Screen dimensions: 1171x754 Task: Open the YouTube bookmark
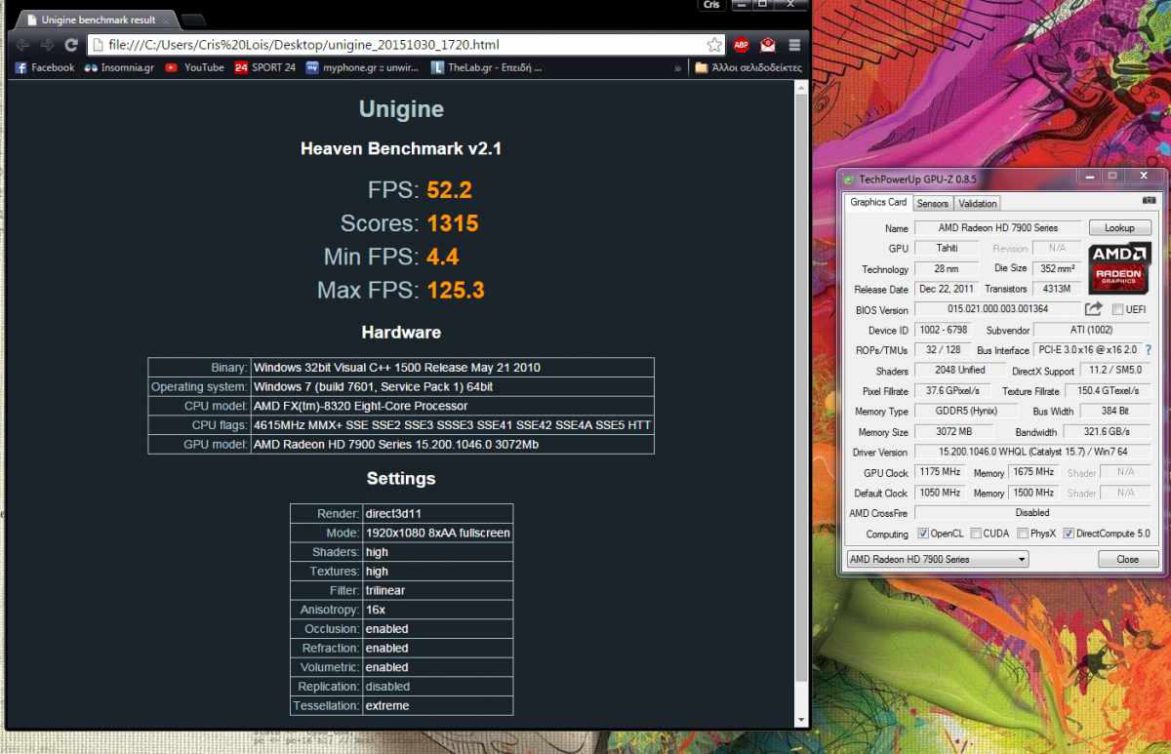pyautogui.click(x=195, y=68)
